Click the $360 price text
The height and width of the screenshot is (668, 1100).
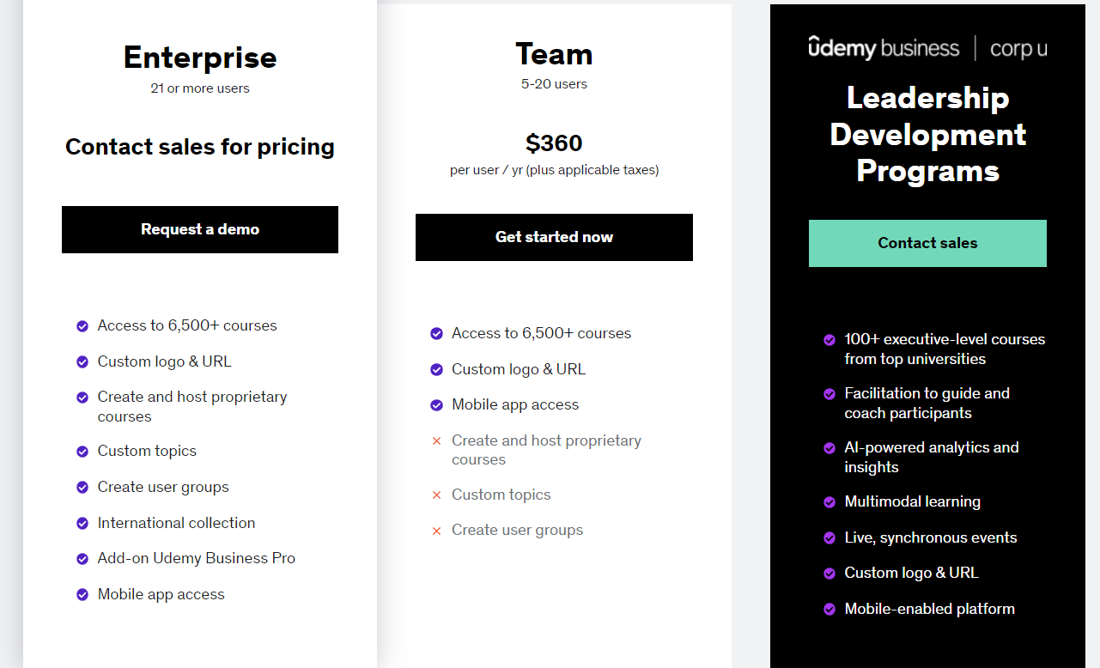click(554, 143)
